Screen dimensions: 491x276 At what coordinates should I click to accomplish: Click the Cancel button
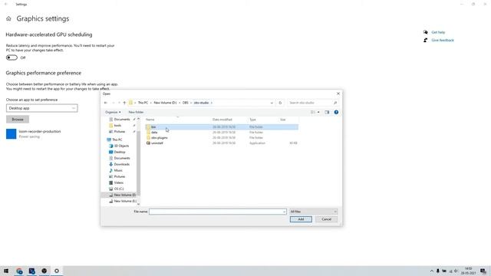tap(326, 219)
